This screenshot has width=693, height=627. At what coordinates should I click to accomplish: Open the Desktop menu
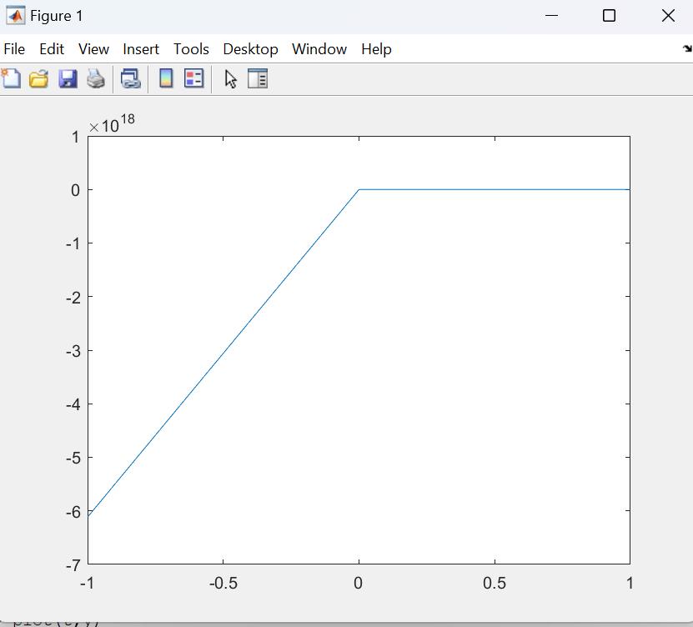pos(250,49)
